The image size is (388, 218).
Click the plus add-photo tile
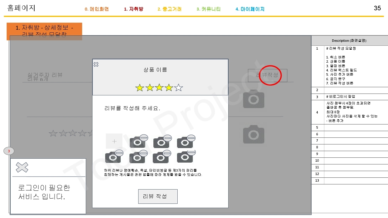tap(114, 141)
